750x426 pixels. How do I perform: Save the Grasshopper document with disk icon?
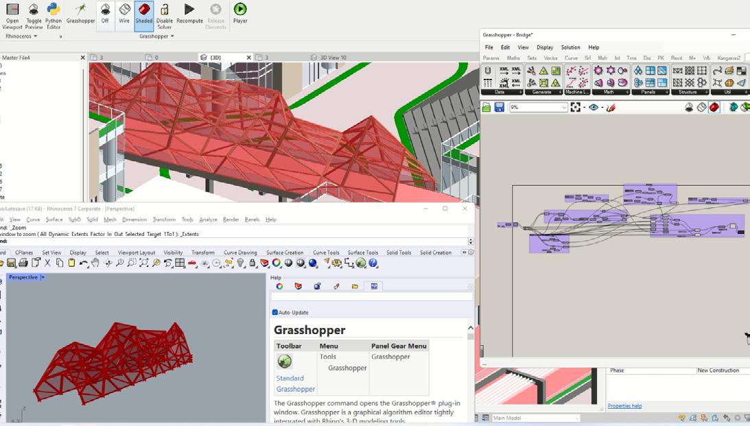pyautogui.click(x=499, y=107)
